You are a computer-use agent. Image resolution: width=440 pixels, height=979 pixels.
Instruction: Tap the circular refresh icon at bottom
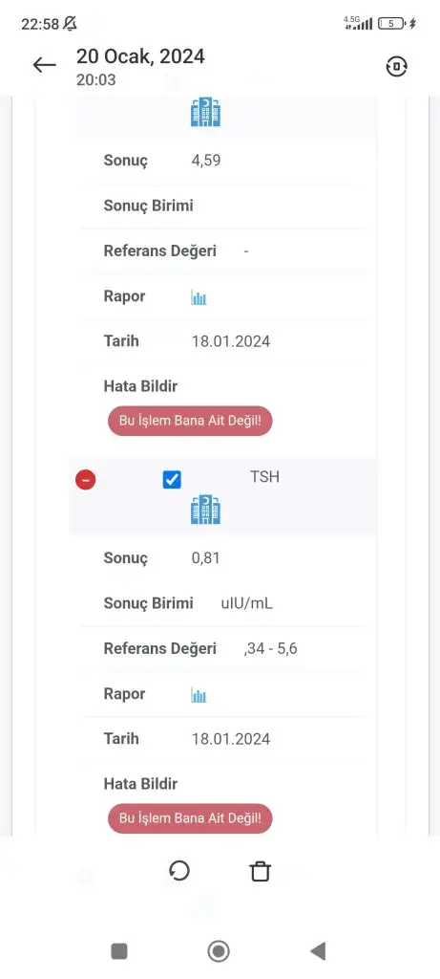(x=179, y=870)
